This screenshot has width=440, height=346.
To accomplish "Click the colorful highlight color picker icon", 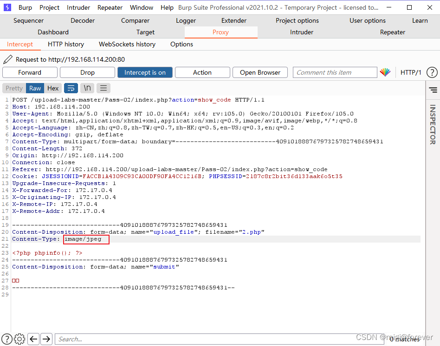I will [385, 72].
